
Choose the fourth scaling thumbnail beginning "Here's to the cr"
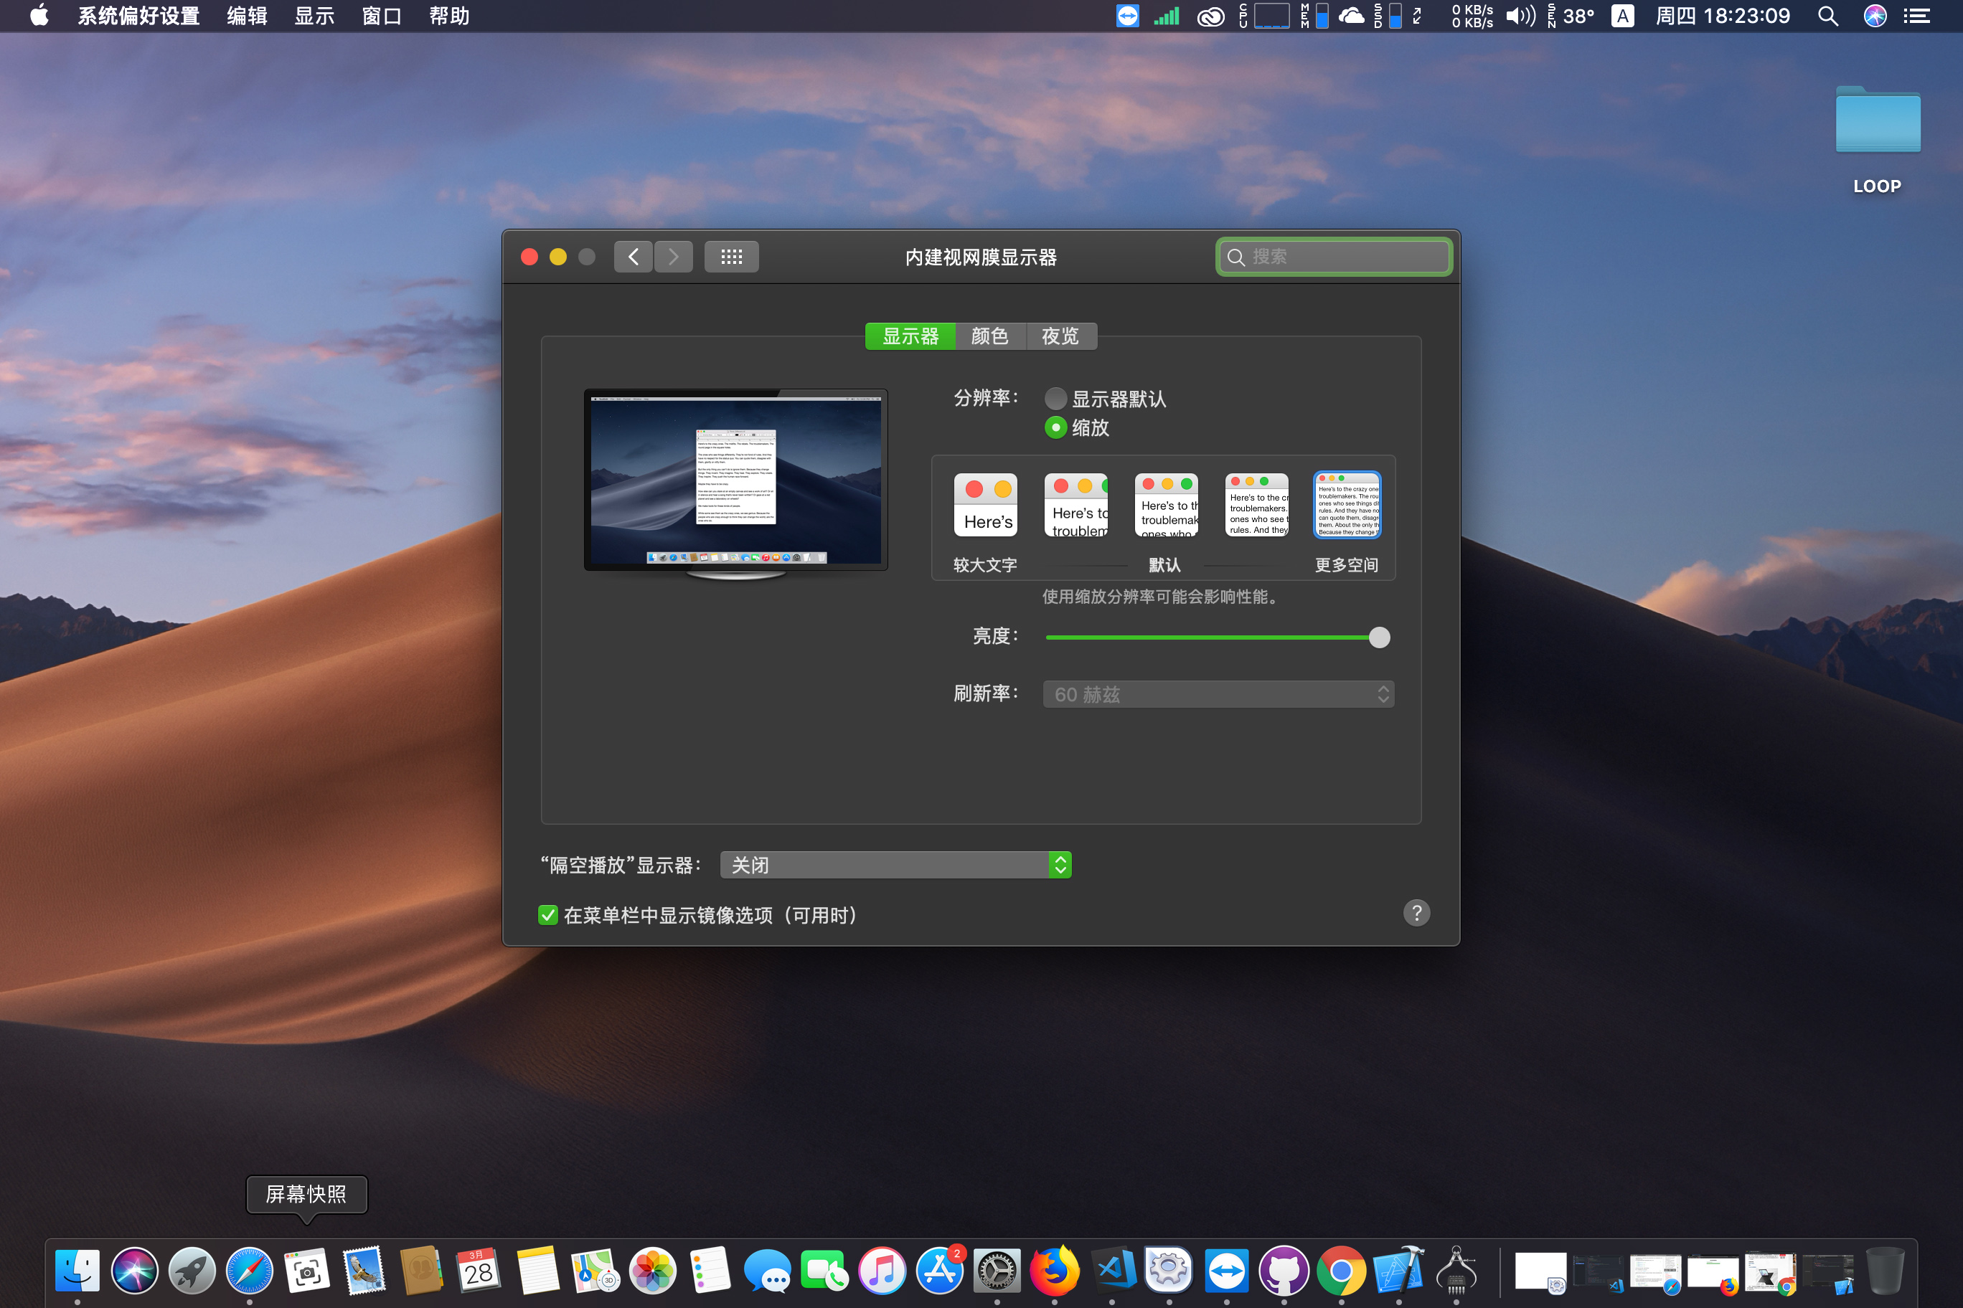pyautogui.click(x=1257, y=505)
